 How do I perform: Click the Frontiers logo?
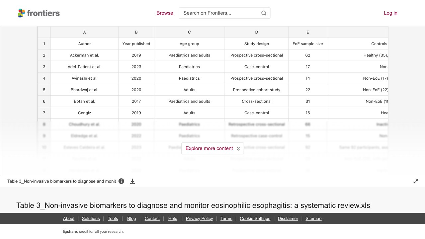[39, 13]
